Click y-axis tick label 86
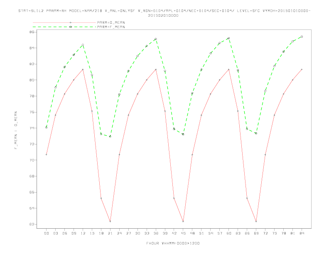The image size is (329, 254). point(32,32)
